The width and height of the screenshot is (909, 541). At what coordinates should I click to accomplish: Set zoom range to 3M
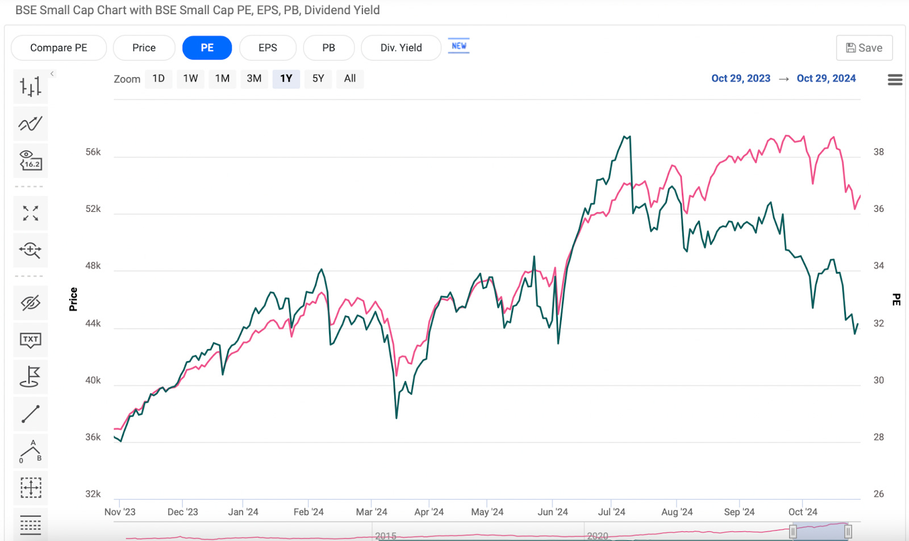(x=254, y=78)
